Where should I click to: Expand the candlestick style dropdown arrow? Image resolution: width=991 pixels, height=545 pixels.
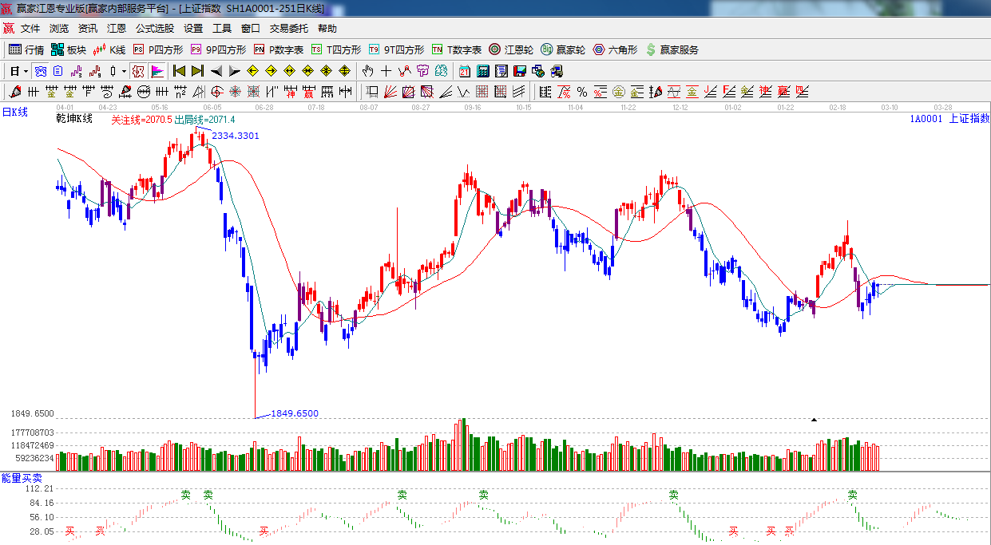coord(124,71)
